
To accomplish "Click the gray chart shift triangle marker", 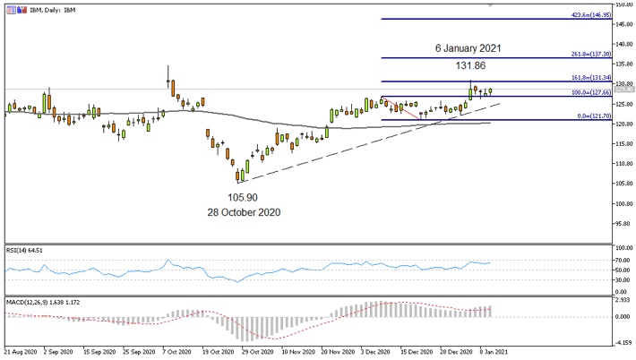I will [490, 5].
